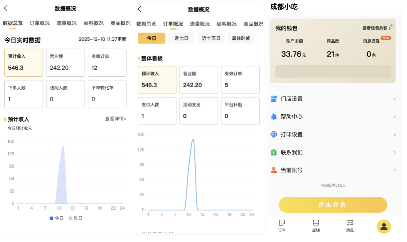Click the 商品数 21件 value
This screenshot has width=407, height=242.
tap(333, 54)
